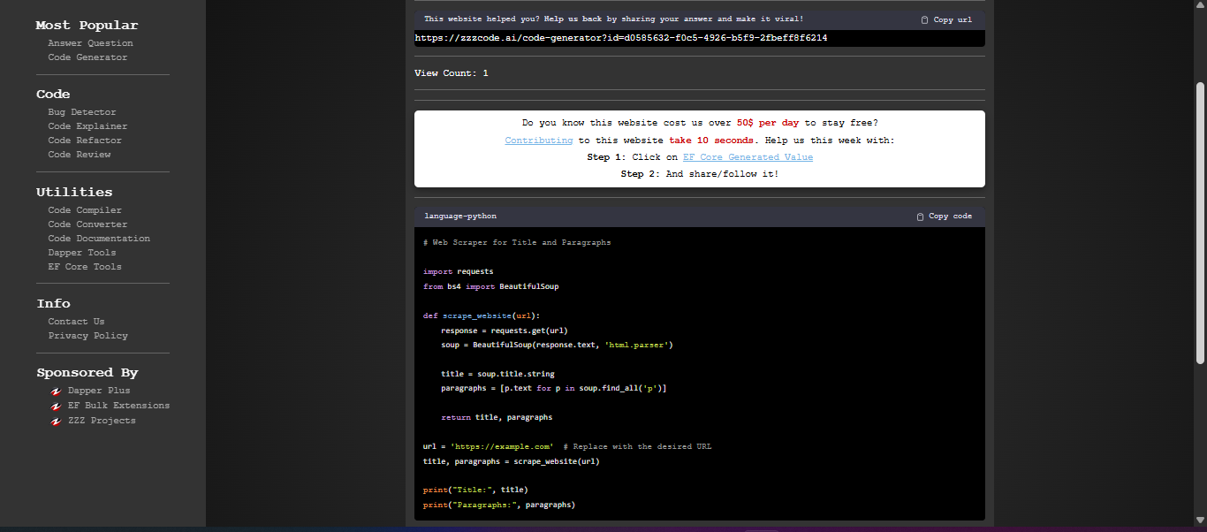Go to EF Core Tools
This screenshot has width=1207, height=532.
tap(85, 267)
